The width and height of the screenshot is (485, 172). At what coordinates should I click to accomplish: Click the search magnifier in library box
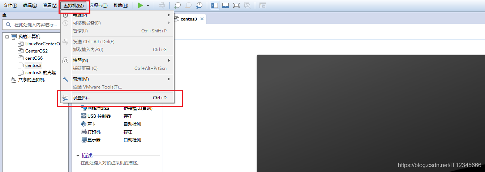(x=8, y=25)
